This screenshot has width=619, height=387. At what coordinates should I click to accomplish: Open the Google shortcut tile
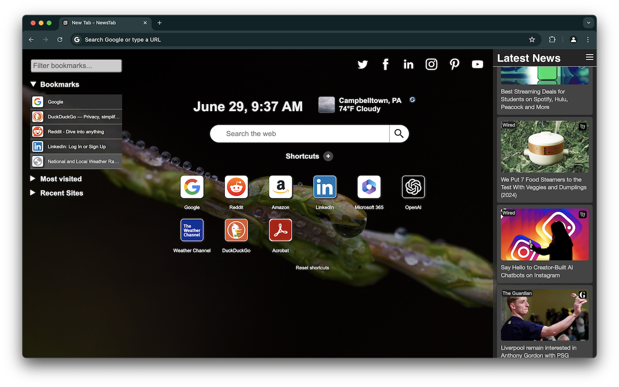click(x=192, y=187)
